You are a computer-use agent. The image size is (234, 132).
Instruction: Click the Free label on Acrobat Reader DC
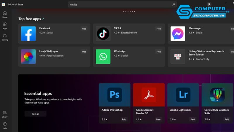[x=158, y=119]
